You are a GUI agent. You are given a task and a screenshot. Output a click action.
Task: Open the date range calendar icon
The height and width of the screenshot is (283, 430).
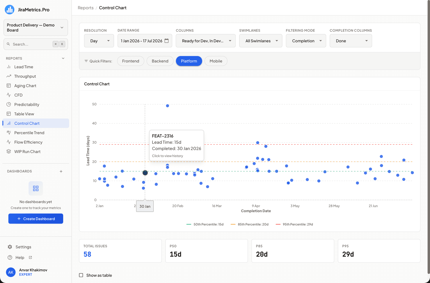[166, 41]
